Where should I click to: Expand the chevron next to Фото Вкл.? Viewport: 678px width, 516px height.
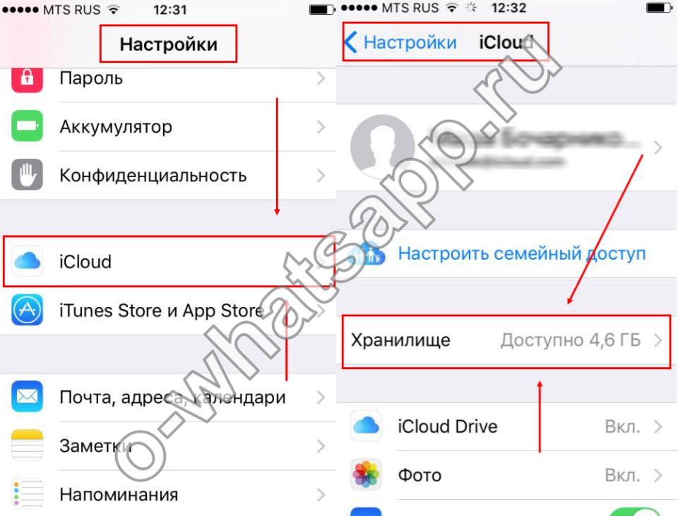click(658, 475)
